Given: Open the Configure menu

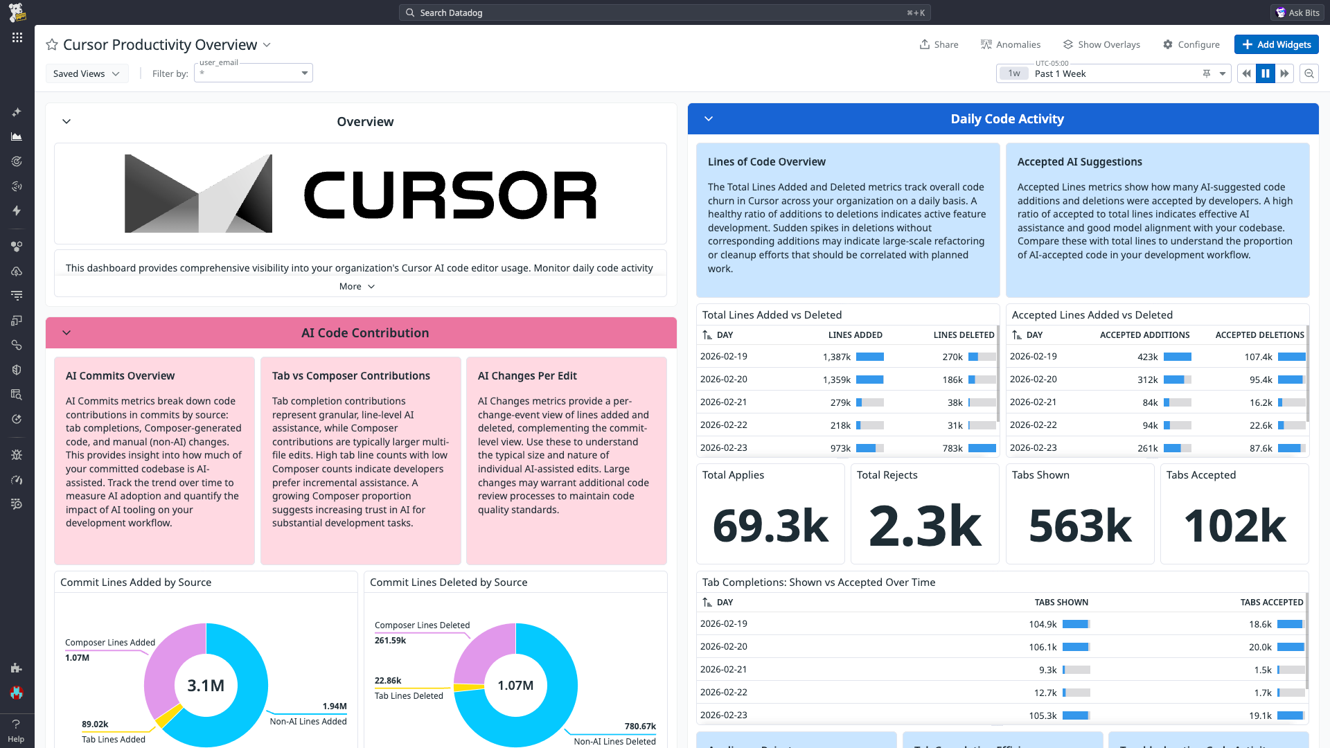Looking at the screenshot, I should coord(1191,44).
